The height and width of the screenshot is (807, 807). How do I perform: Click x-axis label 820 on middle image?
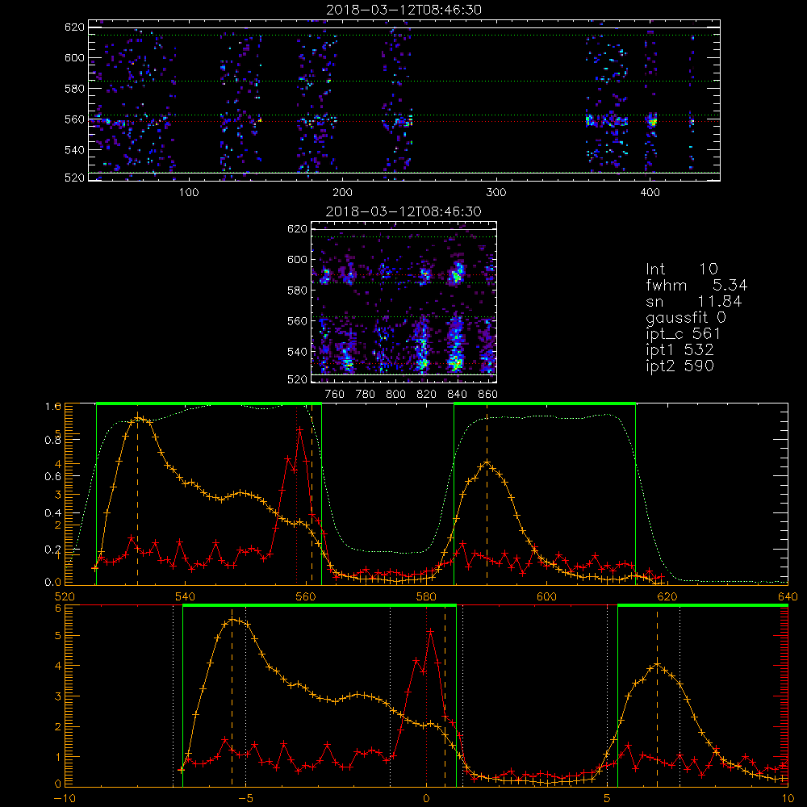(427, 395)
